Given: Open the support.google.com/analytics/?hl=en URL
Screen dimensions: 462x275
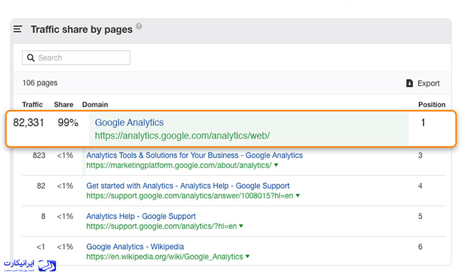Looking at the screenshot, I should (162, 226).
